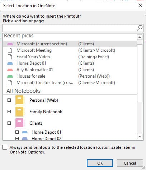Click the scrollbar up arrow

(x=140, y=37)
